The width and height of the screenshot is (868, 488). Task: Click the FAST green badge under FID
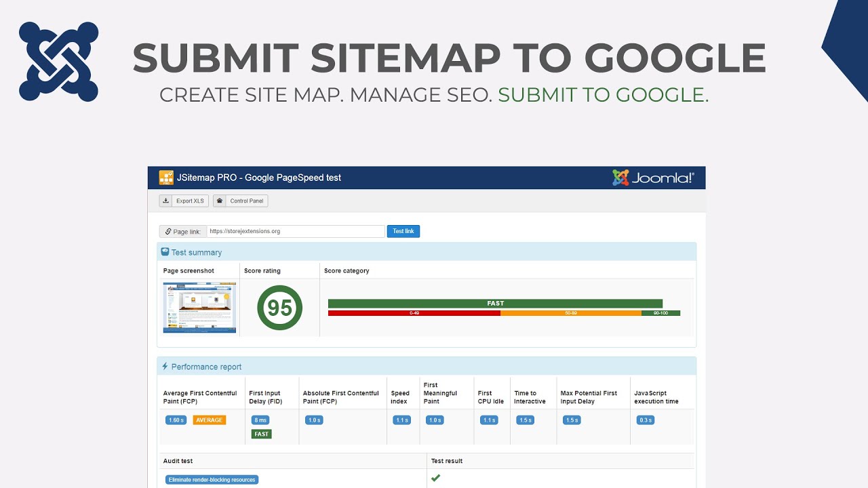click(x=262, y=434)
